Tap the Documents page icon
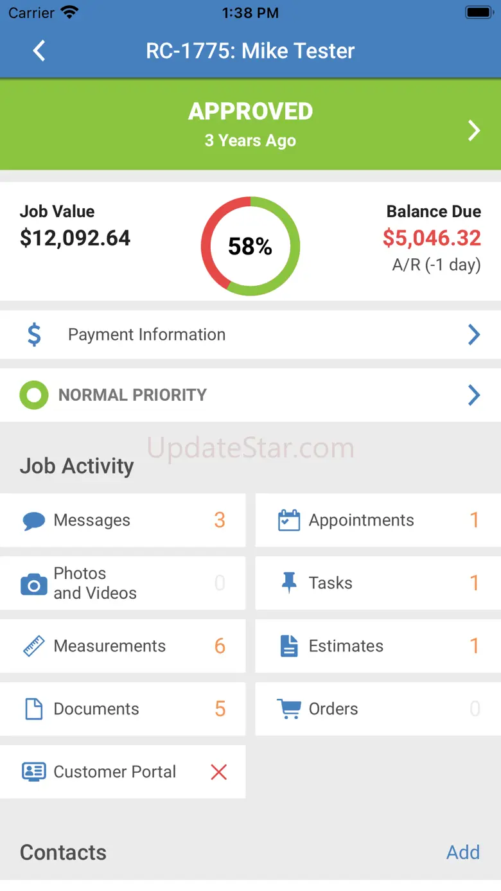The height and width of the screenshot is (891, 501). 33,709
